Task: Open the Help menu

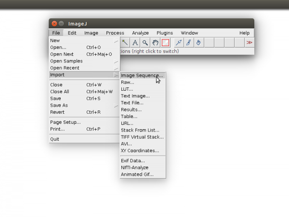Action: point(244,33)
